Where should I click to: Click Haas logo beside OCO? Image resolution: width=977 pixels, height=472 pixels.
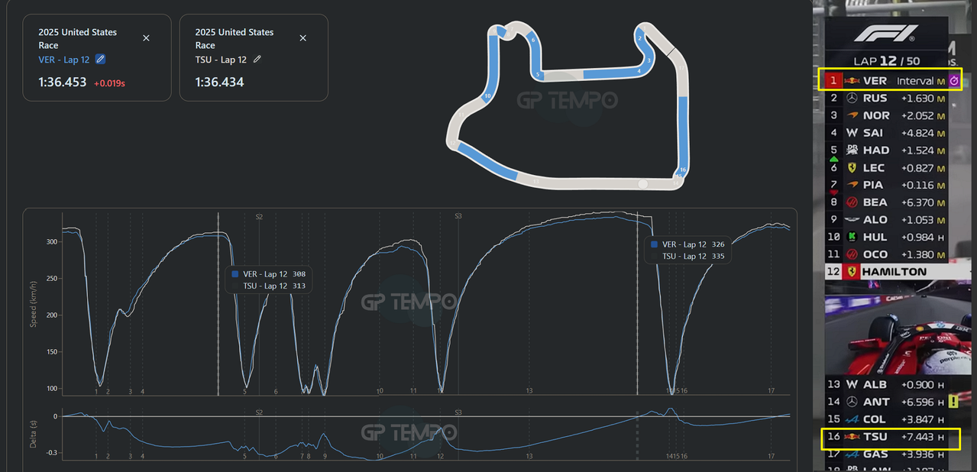point(852,254)
